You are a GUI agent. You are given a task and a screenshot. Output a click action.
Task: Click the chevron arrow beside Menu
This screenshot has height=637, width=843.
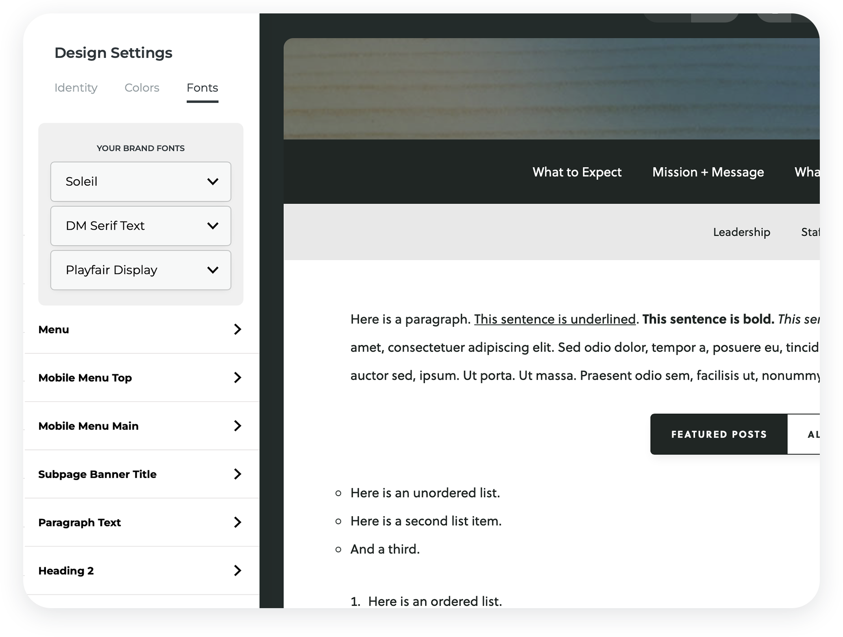click(x=237, y=329)
